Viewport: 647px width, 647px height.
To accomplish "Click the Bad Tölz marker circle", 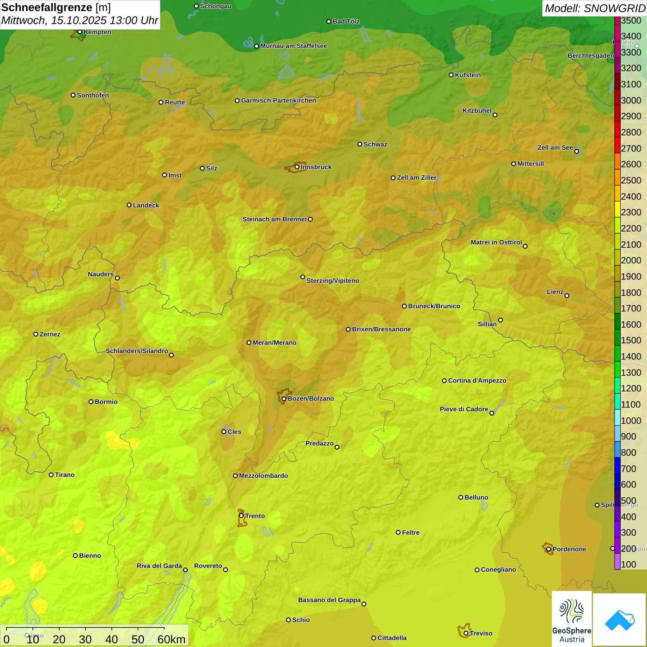I will 329,21.
